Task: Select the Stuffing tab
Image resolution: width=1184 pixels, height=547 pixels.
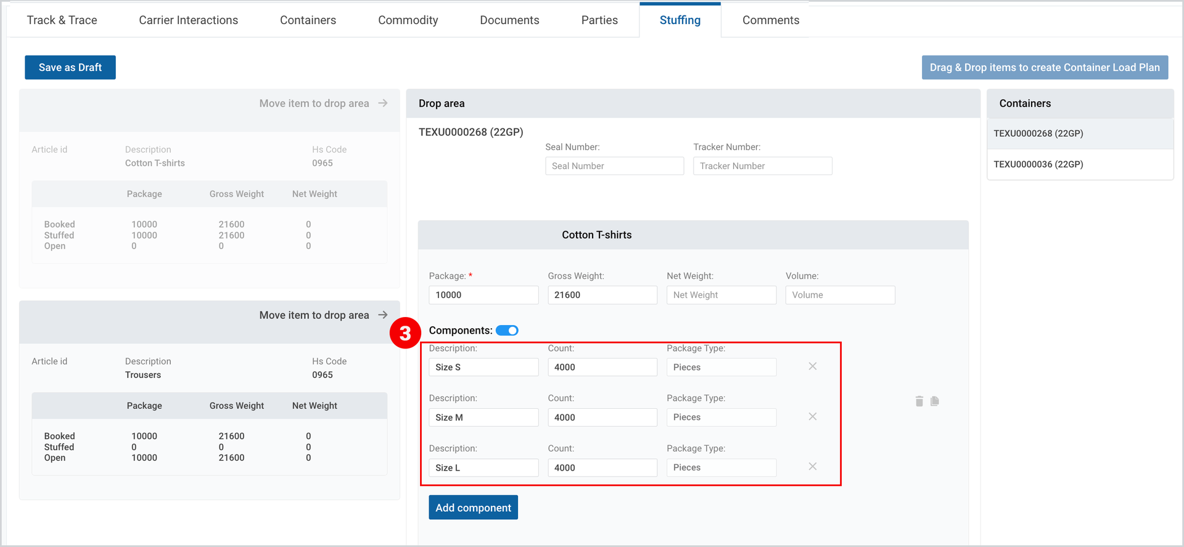Action: tap(680, 20)
